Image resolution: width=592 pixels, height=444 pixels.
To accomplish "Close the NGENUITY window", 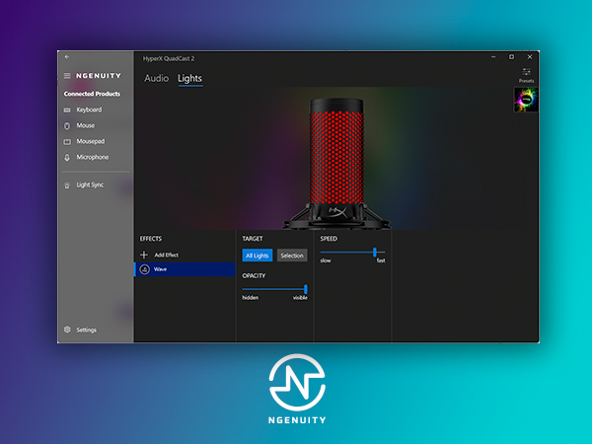I will point(530,57).
